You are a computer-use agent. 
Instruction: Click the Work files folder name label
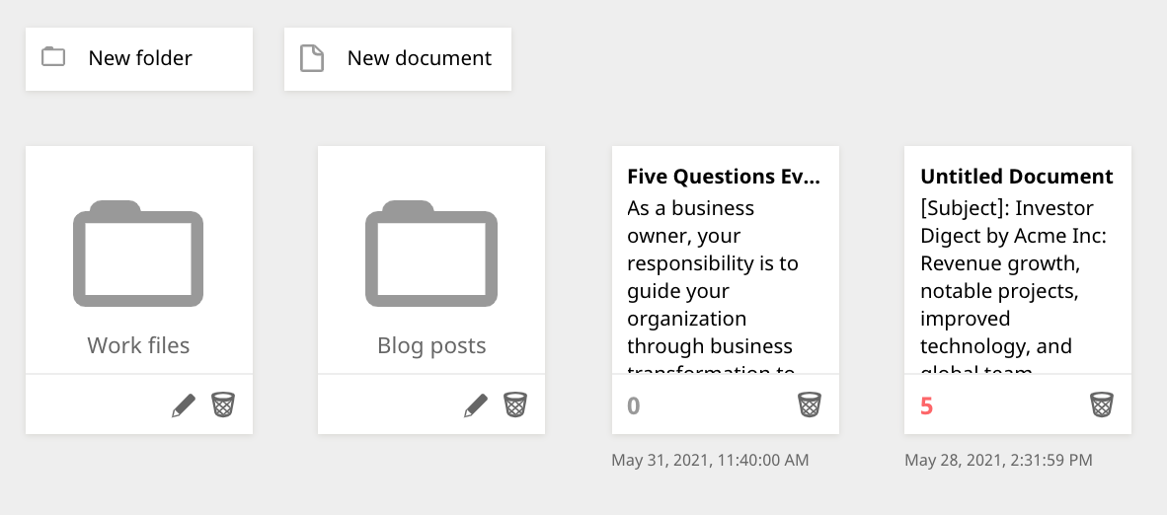tap(138, 345)
